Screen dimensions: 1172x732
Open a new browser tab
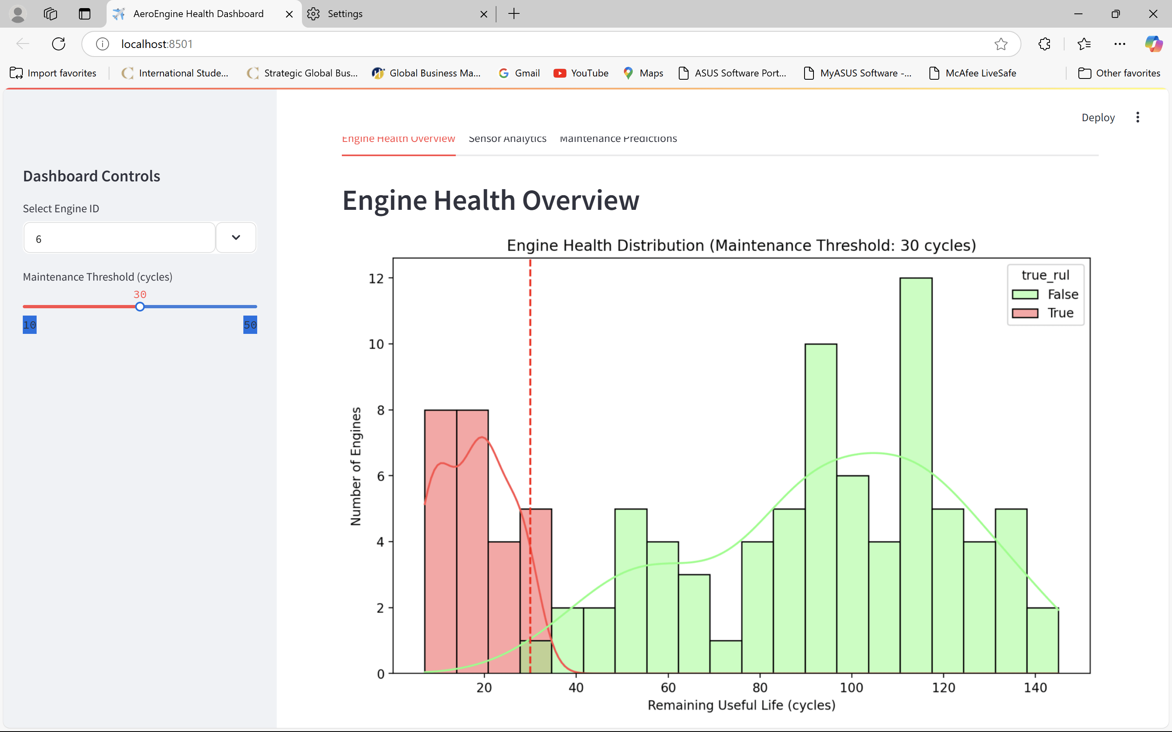[514, 13]
